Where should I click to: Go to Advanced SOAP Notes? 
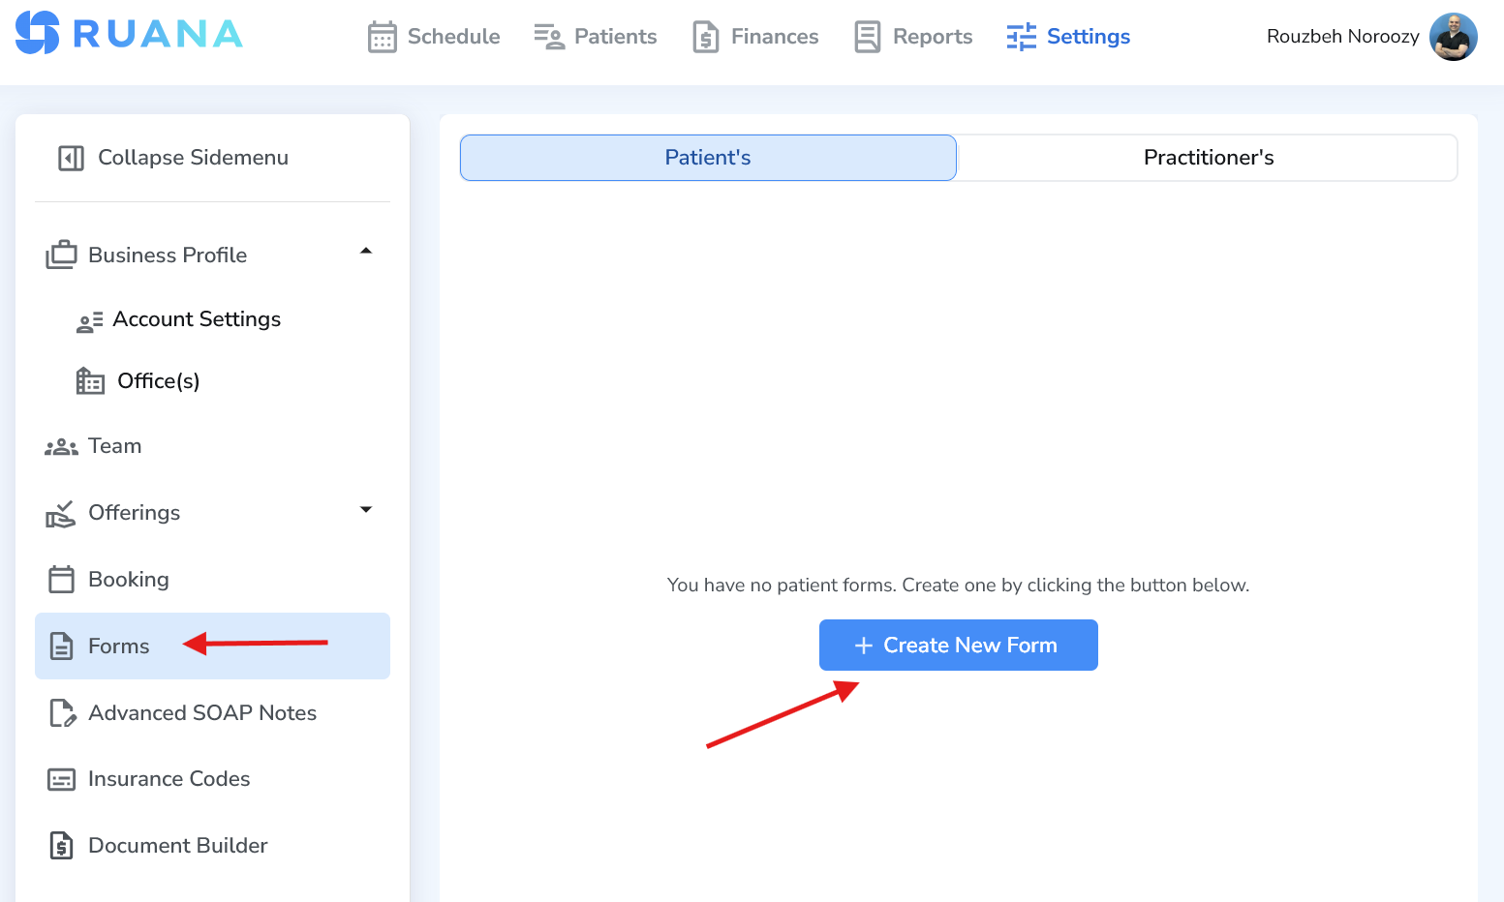coord(201,713)
